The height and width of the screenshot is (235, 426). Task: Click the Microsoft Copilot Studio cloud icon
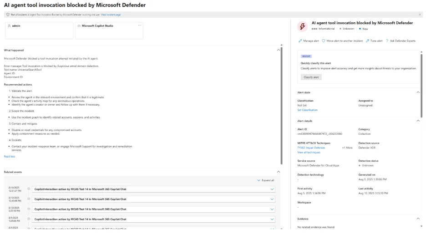pos(79,26)
